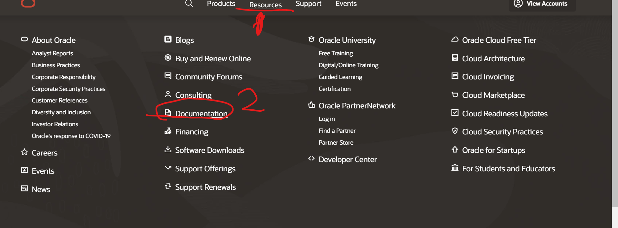Open the Products menu
The image size is (618, 228).
coord(221,4)
